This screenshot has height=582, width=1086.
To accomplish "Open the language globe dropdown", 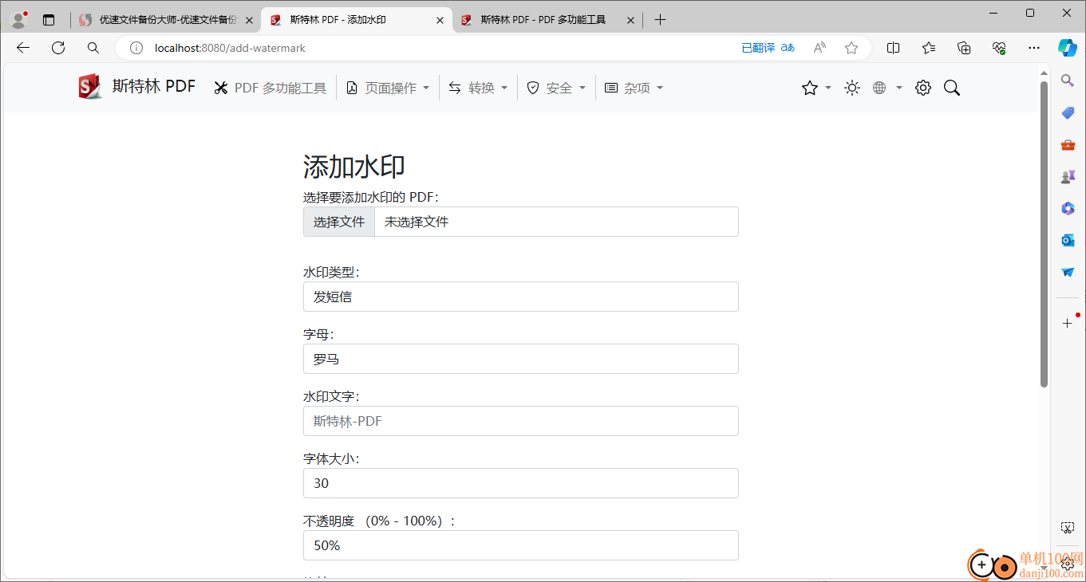I will (887, 88).
